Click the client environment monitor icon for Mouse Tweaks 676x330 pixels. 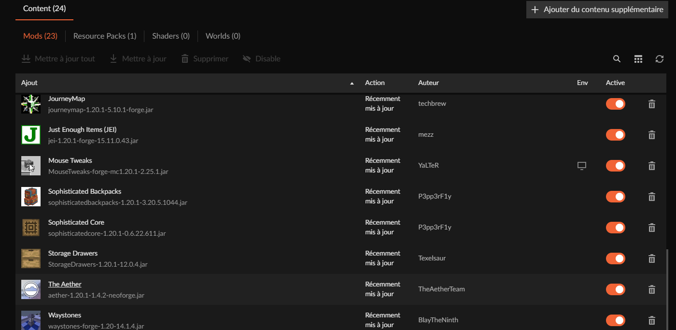coord(582,166)
